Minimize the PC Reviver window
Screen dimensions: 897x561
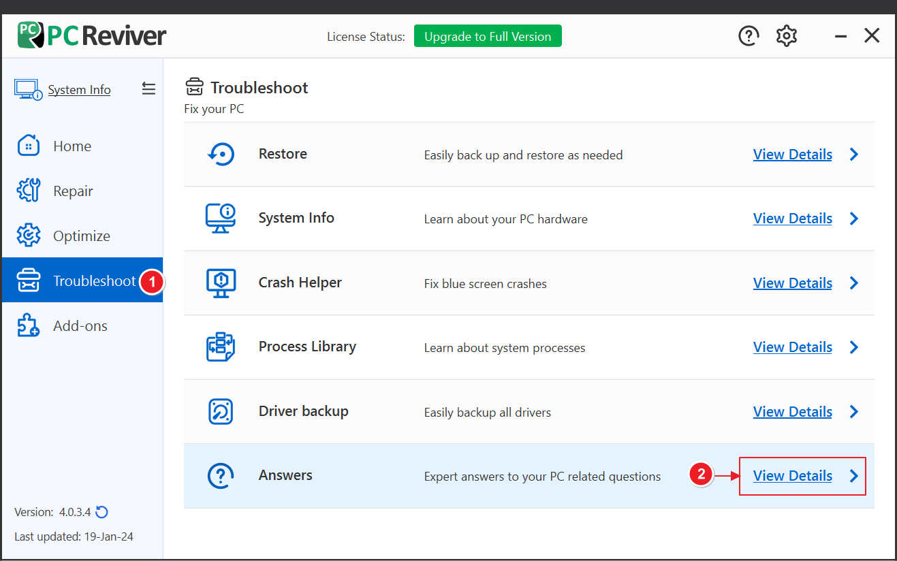coord(841,36)
